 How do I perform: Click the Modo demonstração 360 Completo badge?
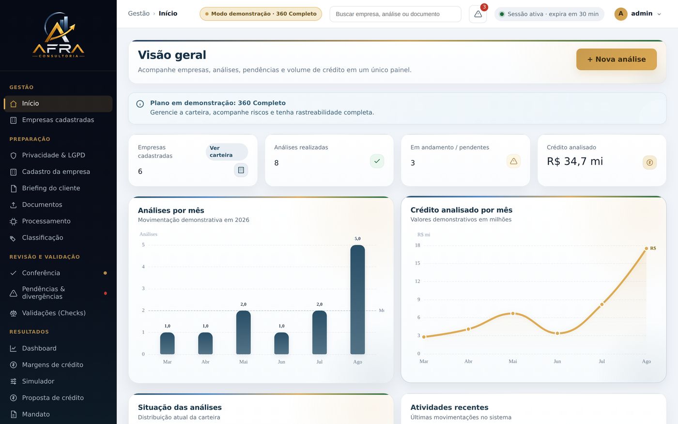[x=261, y=14]
